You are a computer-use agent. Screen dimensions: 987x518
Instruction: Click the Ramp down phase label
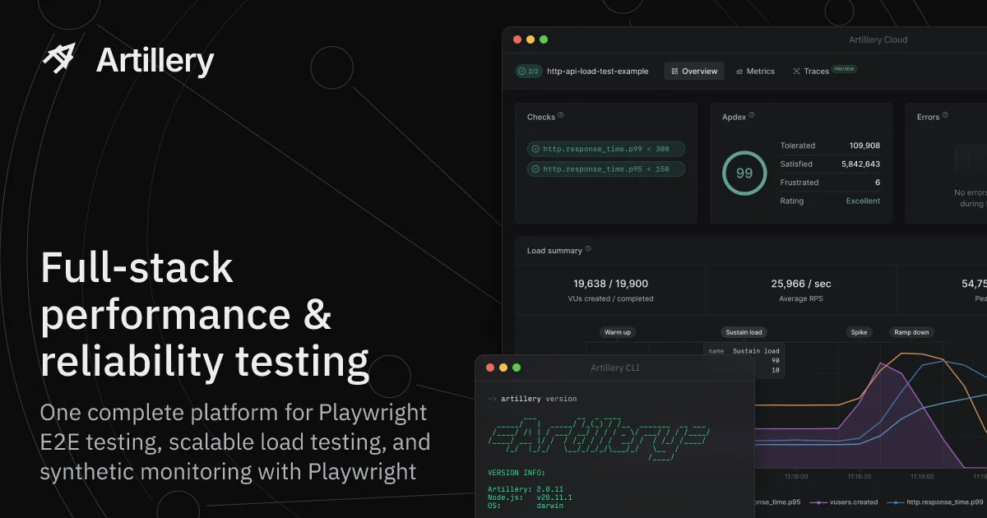[x=911, y=332]
